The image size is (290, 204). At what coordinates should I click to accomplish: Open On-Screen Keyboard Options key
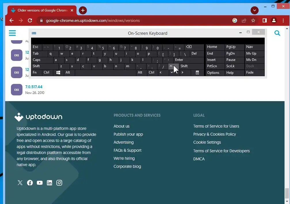point(215,73)
